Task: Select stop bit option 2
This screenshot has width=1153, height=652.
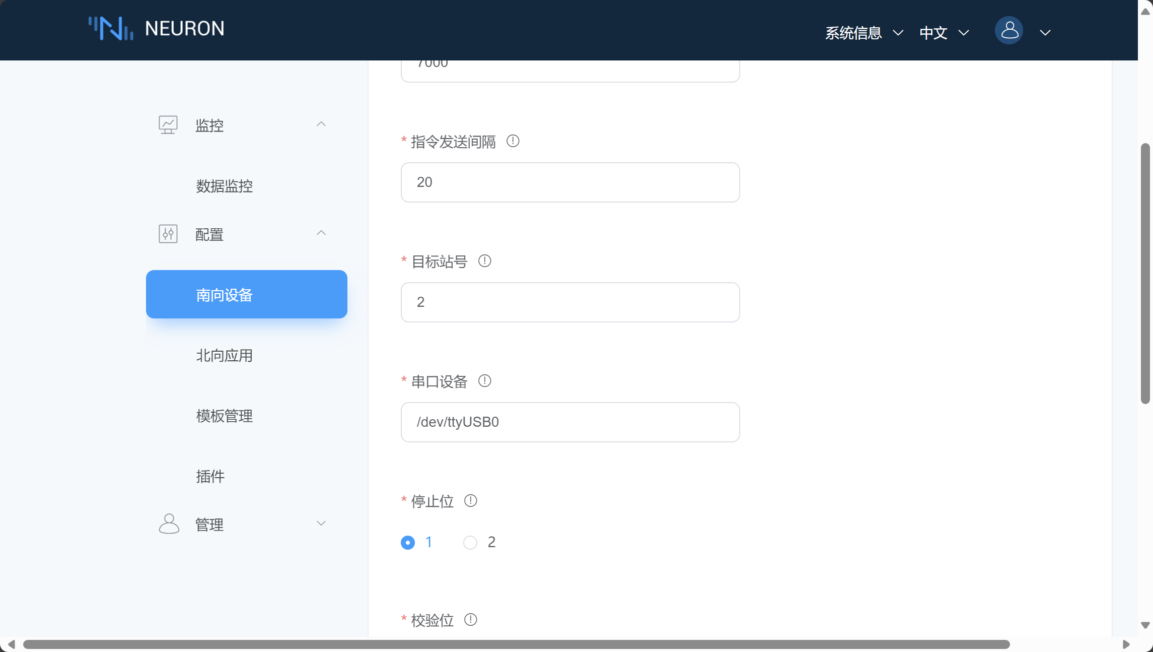Action: 470,543
